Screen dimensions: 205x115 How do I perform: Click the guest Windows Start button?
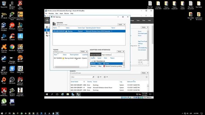click(x=47, y=94)
